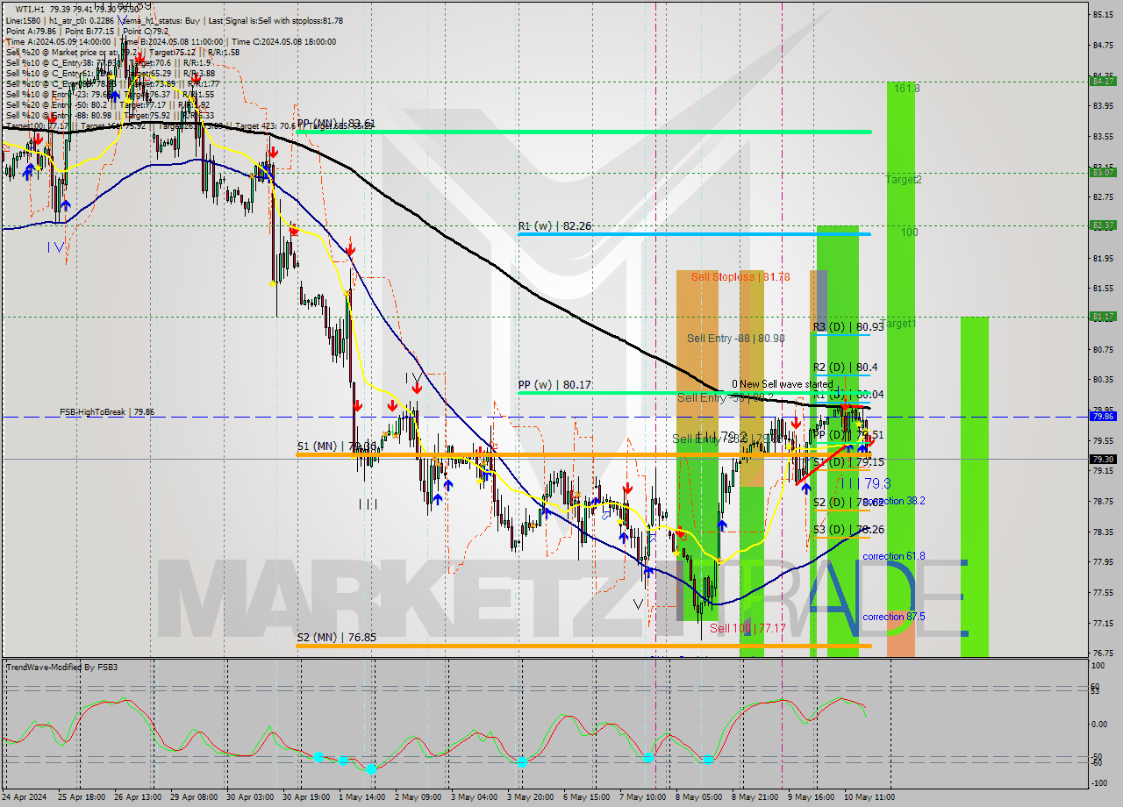Click the current price 79.30 tag
This screenshot has height=807, width=1123.
pos(1103,459)
